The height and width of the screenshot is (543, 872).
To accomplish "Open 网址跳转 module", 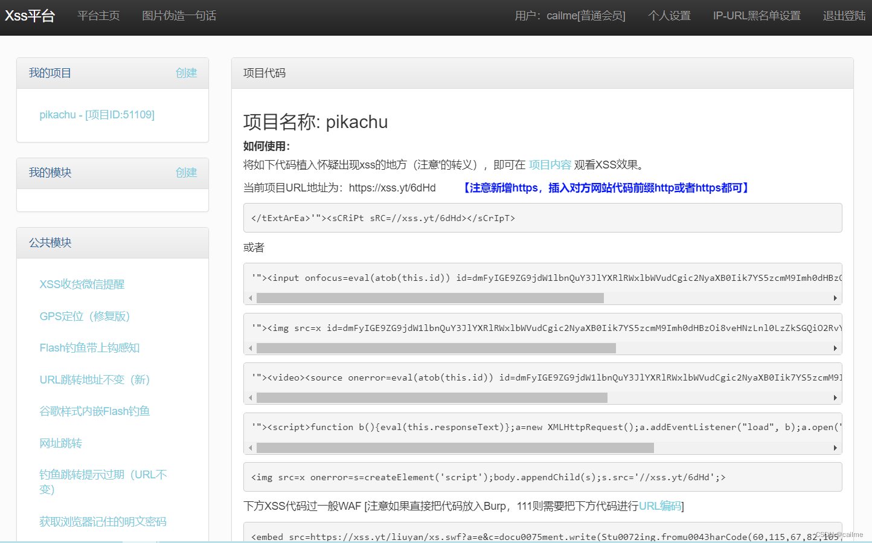I will [60, 443].
